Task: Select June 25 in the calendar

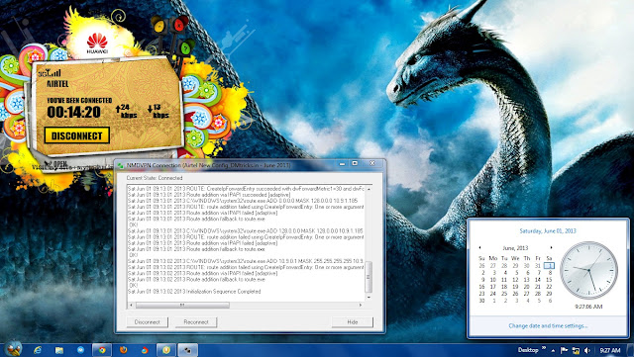Action: [504, 294]
